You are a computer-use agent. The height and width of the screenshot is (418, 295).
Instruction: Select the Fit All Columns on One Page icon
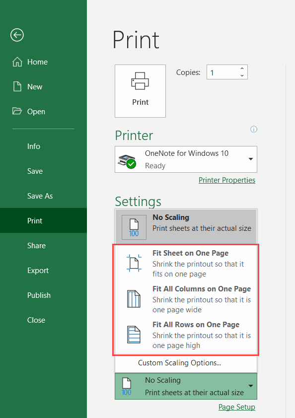click(134, 299)
